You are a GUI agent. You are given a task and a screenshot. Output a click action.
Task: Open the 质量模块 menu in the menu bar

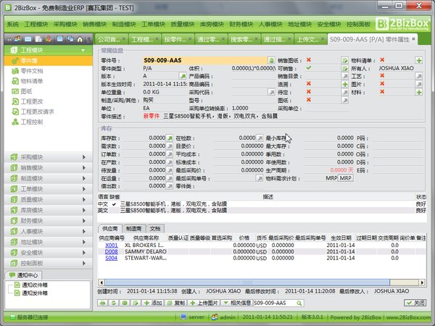[x=173, y=24]
